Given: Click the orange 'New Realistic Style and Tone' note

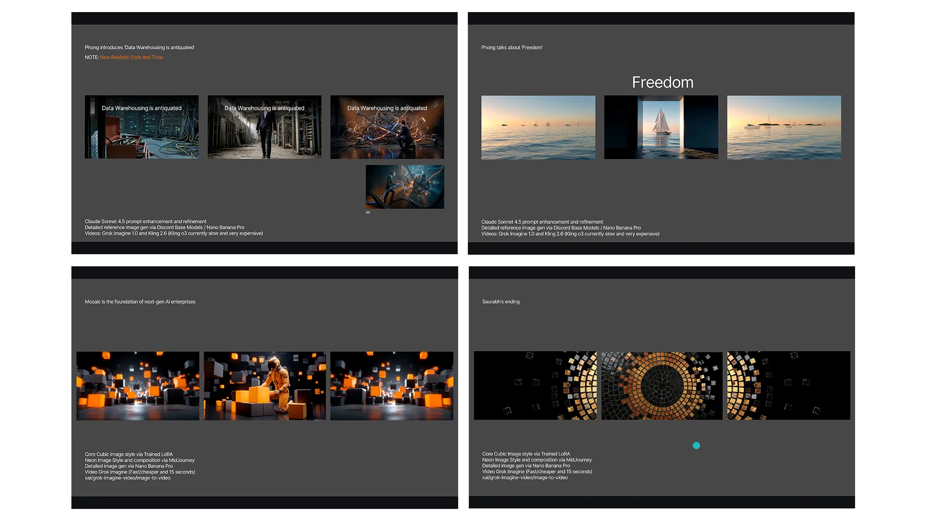Looking at the screenshot, I should tap(131, 57).
